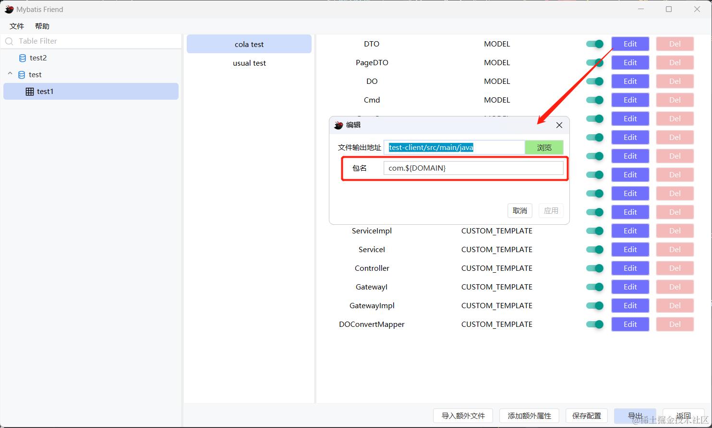Edit the ServiceImpl row
Screen dimensions: 712x428
(630, 231)
